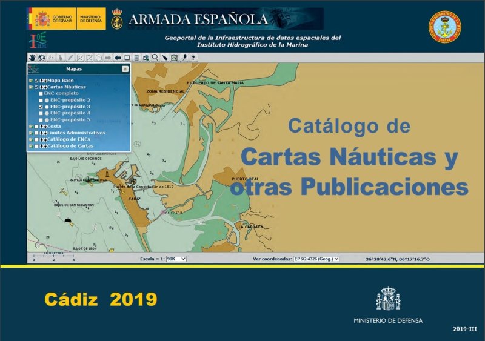
Task: Select the ENC-propósito 2 radio button
Action: tap(47, 100)
